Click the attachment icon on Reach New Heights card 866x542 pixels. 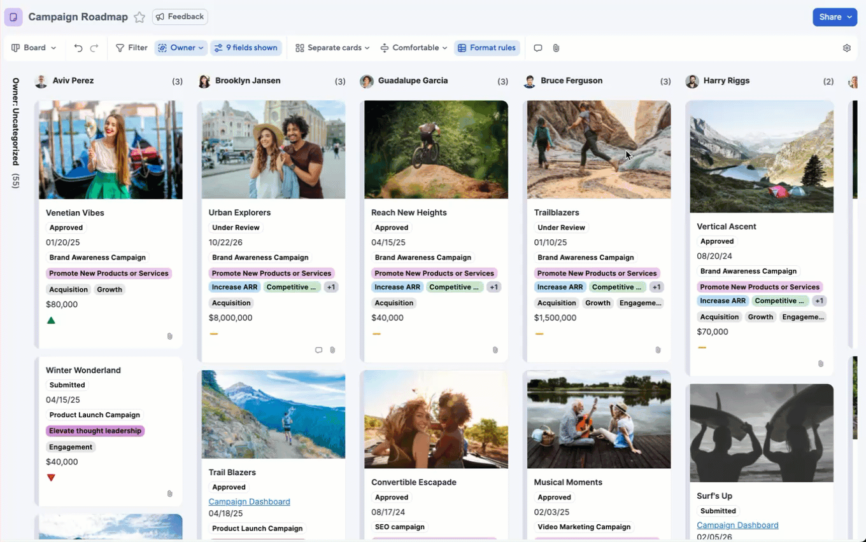coord(495,350)
